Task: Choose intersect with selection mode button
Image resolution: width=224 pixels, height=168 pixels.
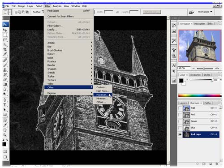Action: (x=27, y=12)
